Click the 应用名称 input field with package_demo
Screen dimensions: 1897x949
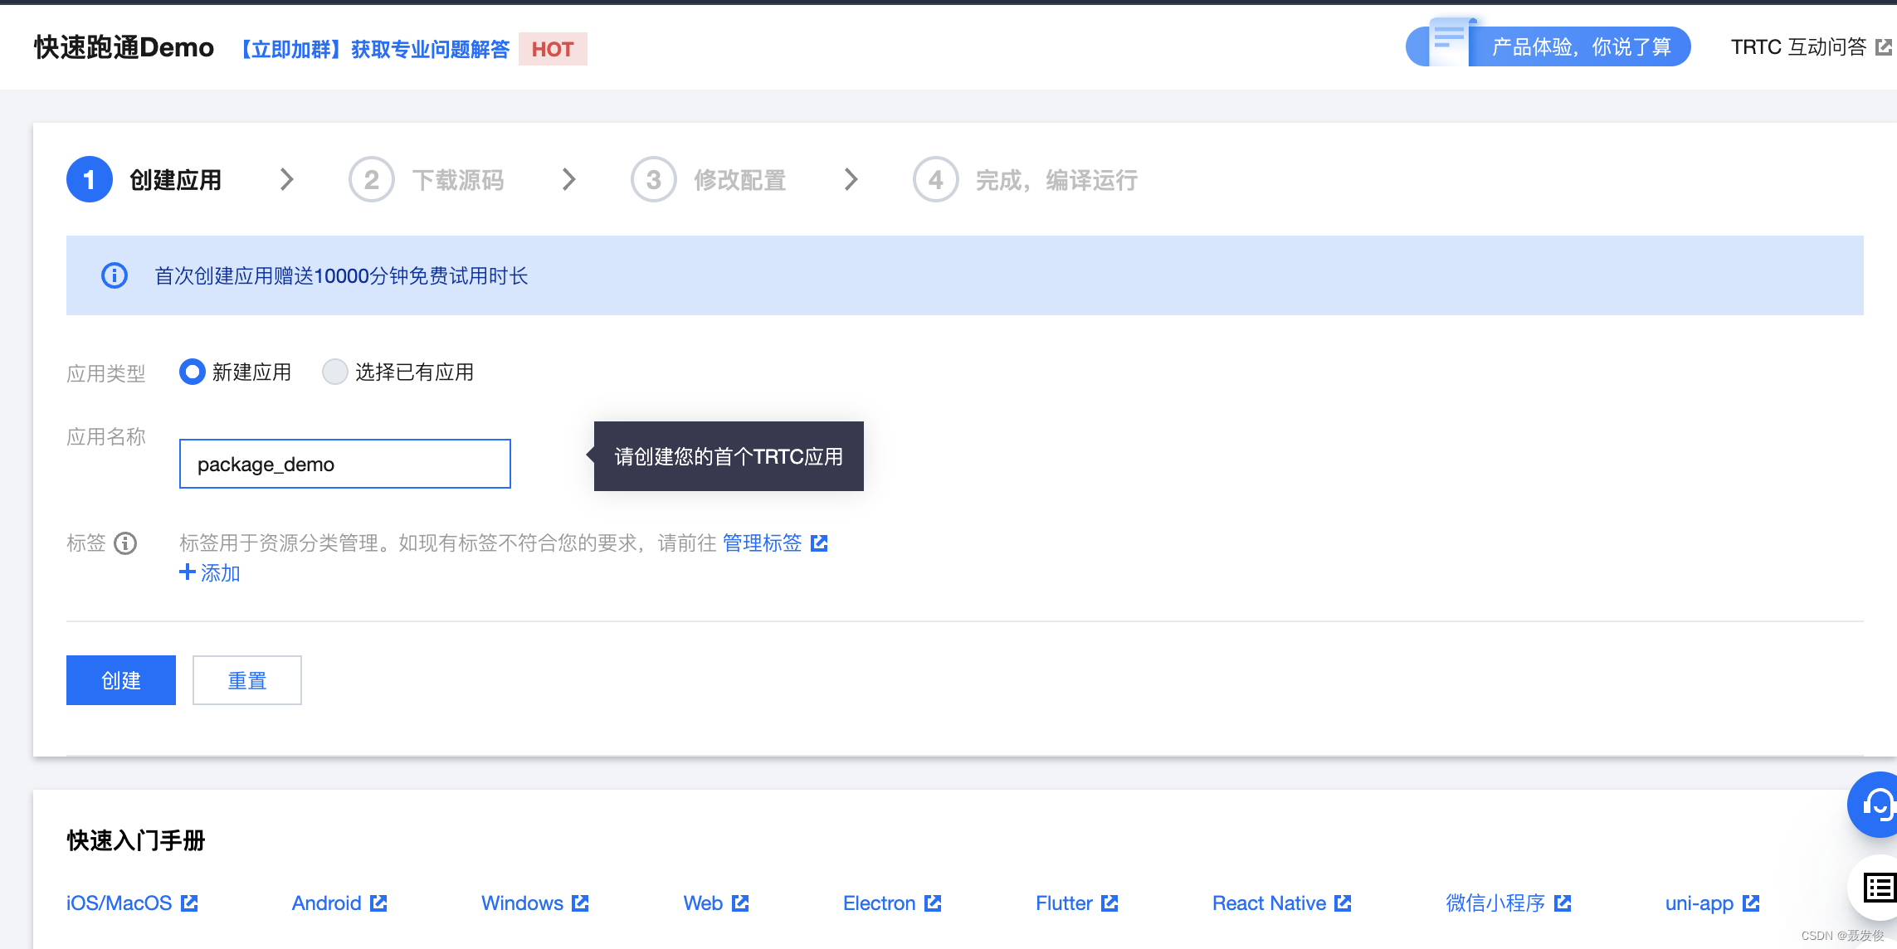345,464
